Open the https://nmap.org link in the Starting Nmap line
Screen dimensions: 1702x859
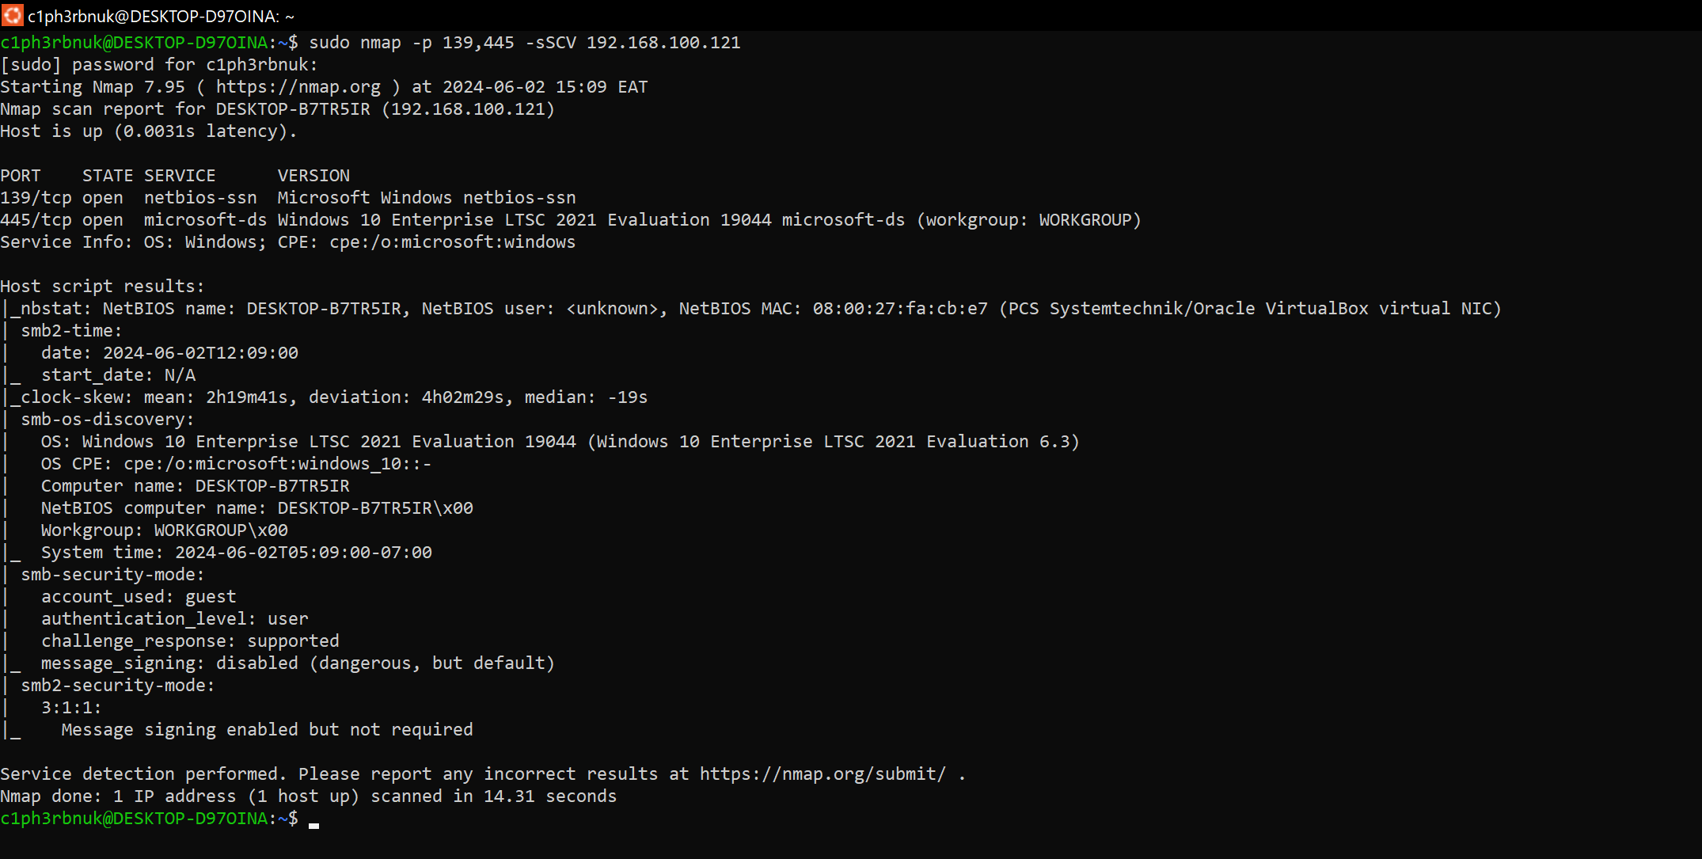pyautogui.click(x=298, y=87)
